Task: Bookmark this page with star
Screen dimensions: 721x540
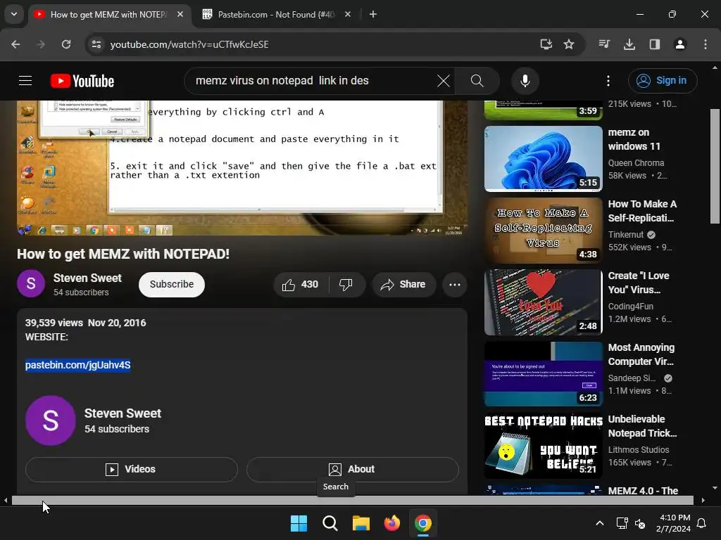Action: point(569,44)
